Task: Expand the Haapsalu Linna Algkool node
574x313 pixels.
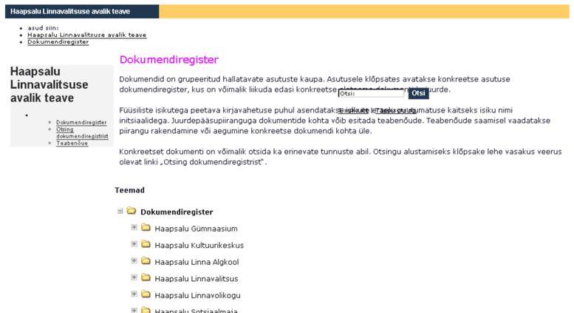Action: point(134,261)
